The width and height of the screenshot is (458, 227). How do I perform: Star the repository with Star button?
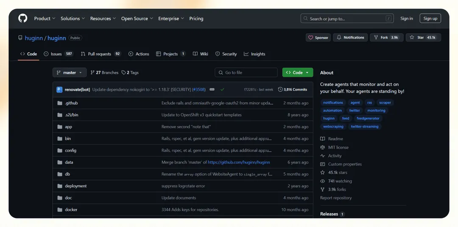[x=423, y=37]
